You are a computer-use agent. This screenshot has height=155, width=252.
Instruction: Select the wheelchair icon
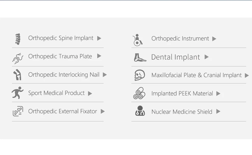(137, 40)
